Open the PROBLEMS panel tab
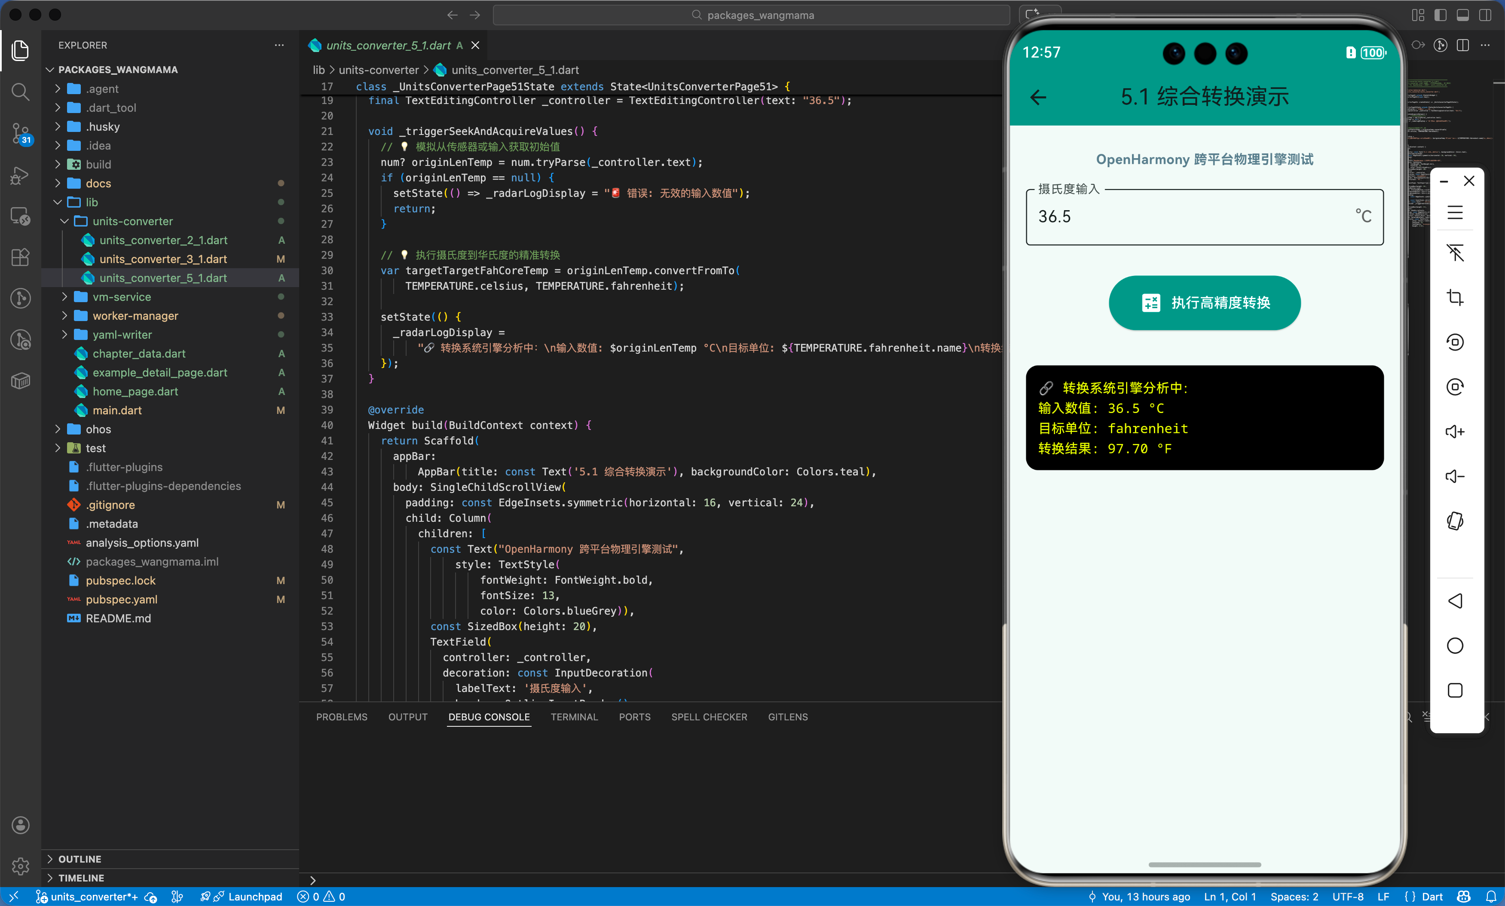The image size is (1505, 906). click(341, 717)
